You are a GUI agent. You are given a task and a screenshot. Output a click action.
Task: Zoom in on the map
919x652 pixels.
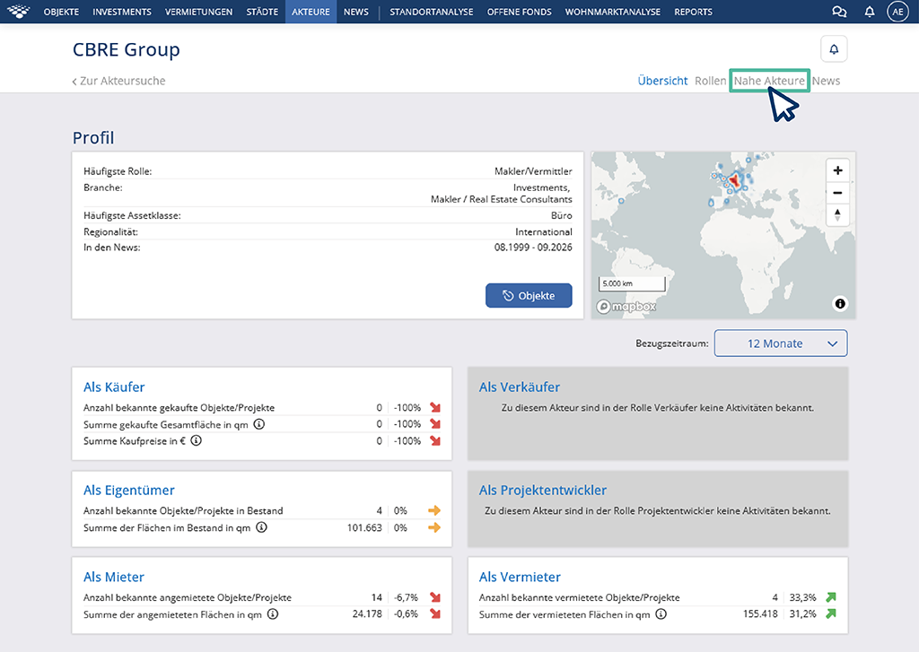tap(837, 170)
